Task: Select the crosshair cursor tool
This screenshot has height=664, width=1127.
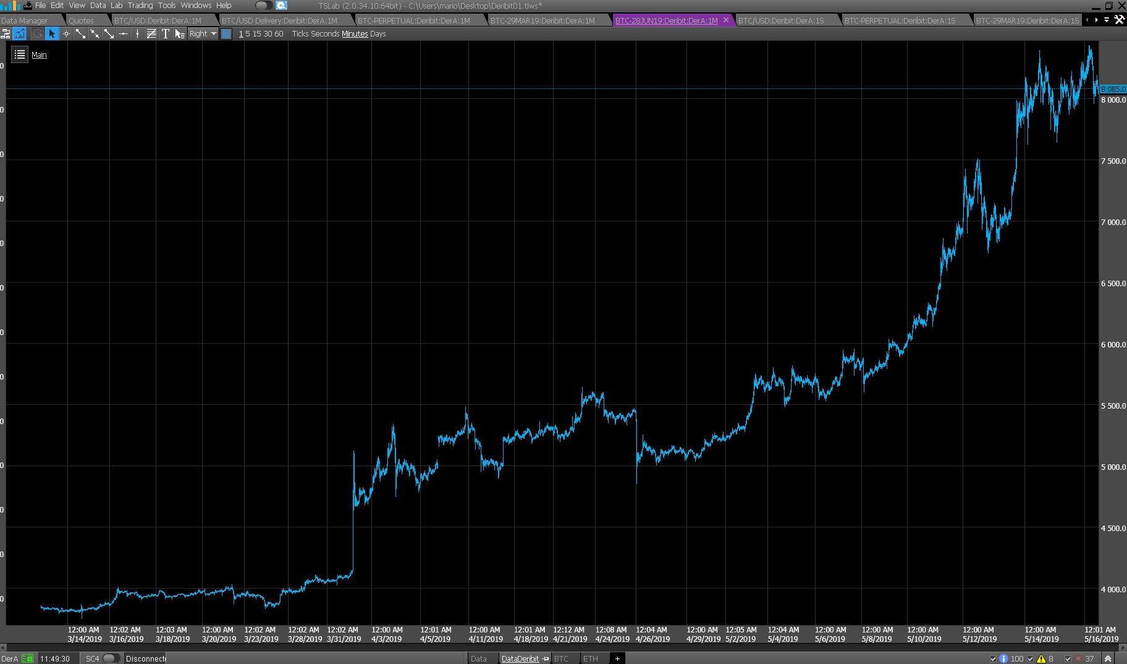Action: coord(66,34)
